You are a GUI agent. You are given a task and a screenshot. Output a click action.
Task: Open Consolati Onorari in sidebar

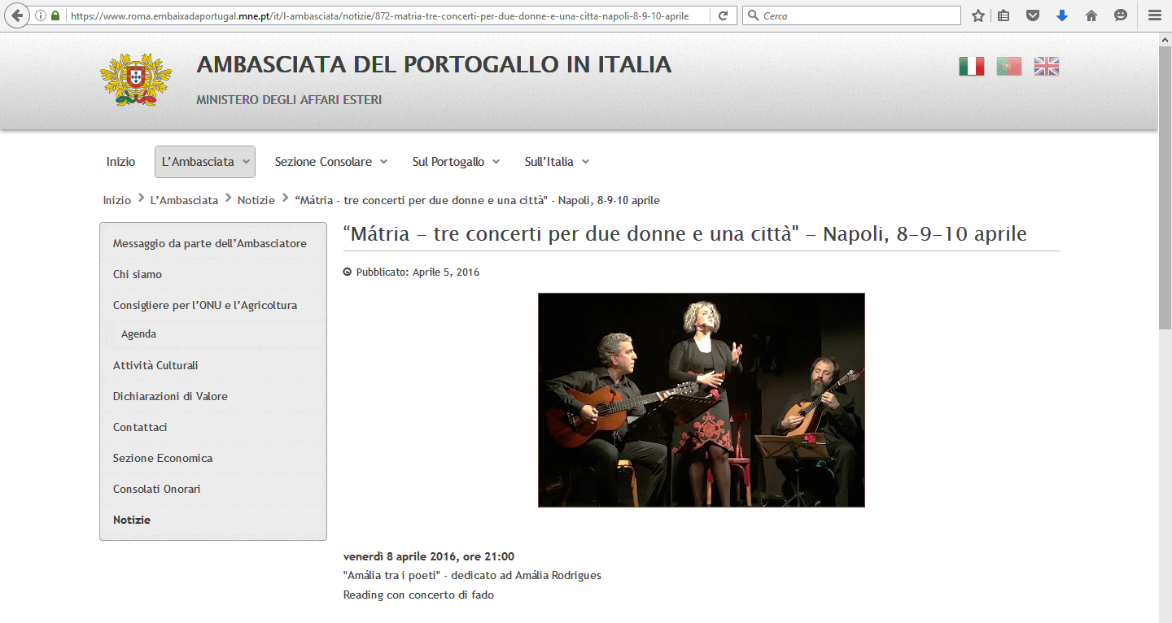[x=157, y=489]
